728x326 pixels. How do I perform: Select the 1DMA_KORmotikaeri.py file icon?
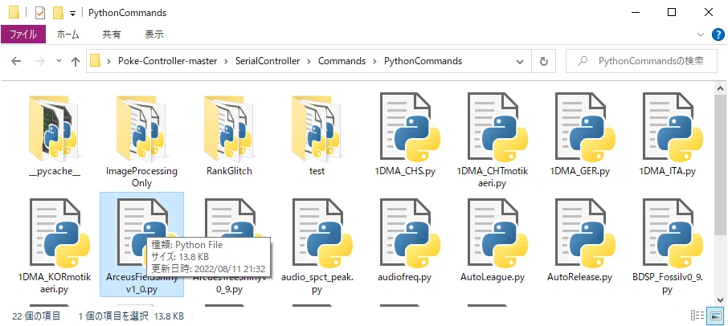(59, 234)
